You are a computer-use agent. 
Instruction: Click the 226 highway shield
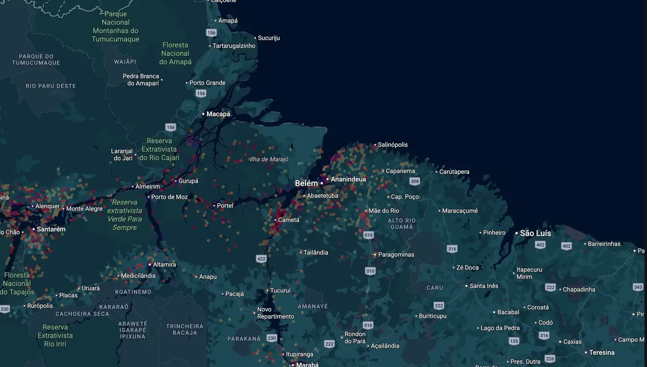(x=550, y=359)
